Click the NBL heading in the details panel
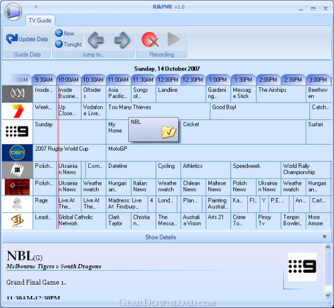 (x=20, y=256)
